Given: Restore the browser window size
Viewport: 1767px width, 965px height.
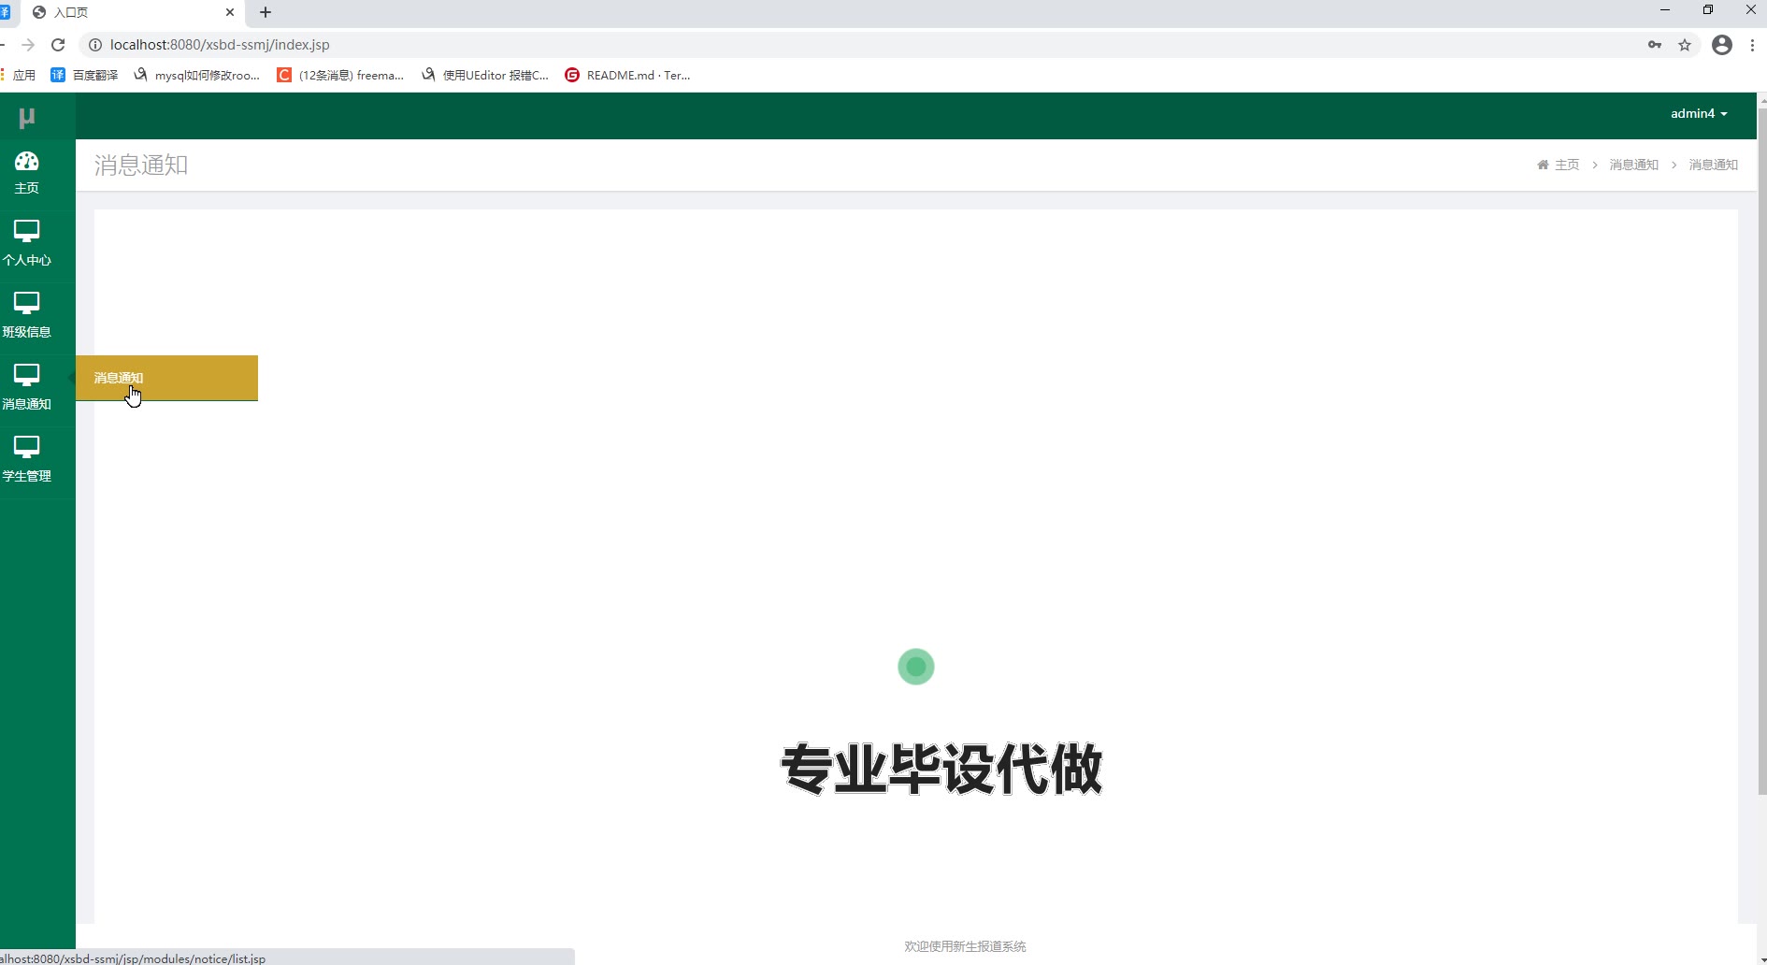Looking at the screenshot, I should 1708,9.
